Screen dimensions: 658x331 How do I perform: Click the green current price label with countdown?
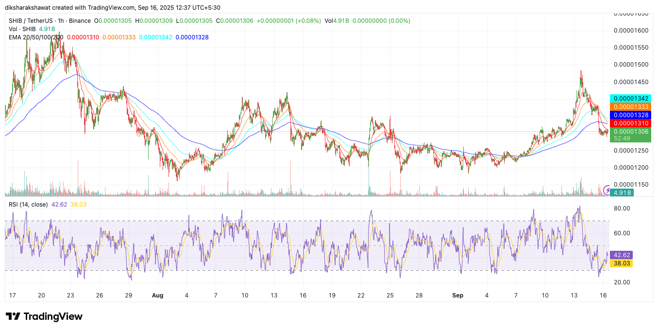[x=629, y=135]
